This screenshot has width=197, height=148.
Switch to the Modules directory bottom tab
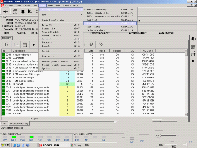pyautogui.click(x=19, y=123)
